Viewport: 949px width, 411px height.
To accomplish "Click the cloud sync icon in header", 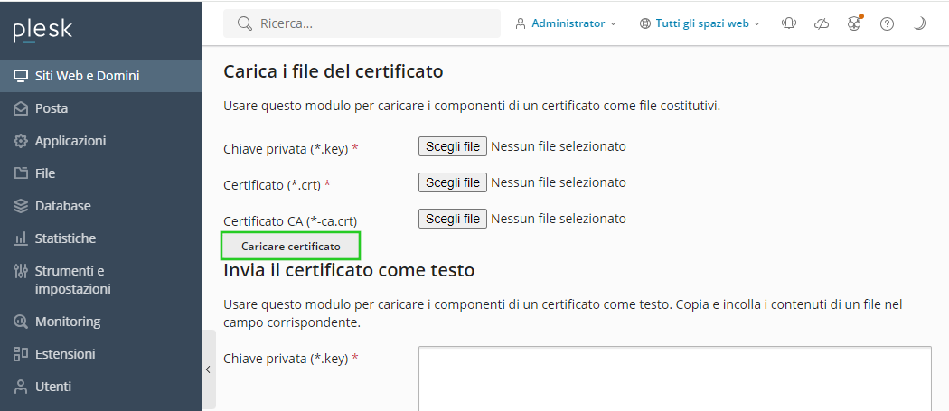I will 822,23.
